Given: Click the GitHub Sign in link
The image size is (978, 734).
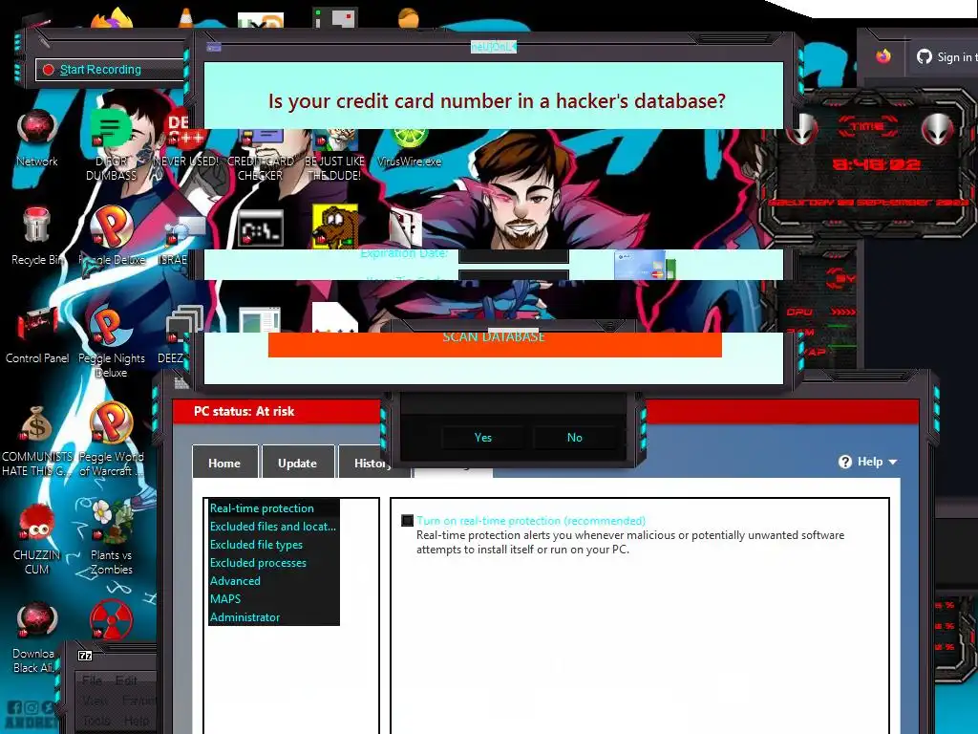Looking at the screenshot, I should click(x=945, y=56).
